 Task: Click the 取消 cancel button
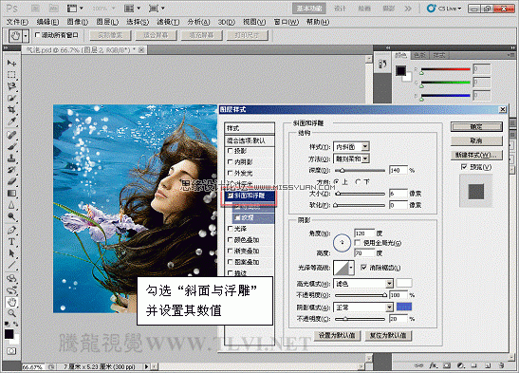tap(476, 140)
